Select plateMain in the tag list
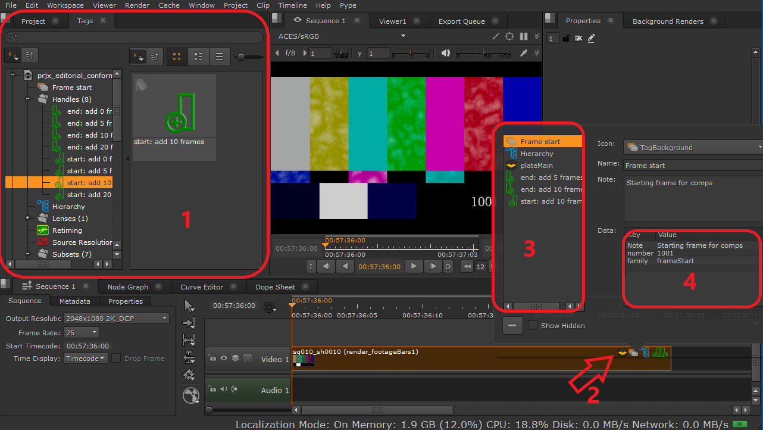 coord(536,166)
